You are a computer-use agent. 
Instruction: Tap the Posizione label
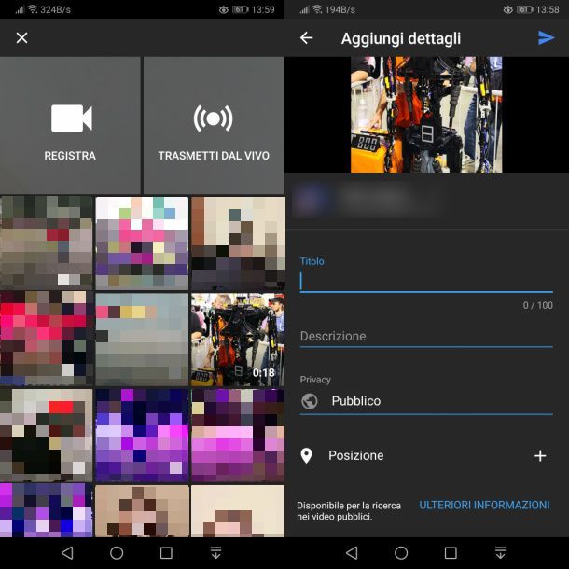[x=356, y=456]
